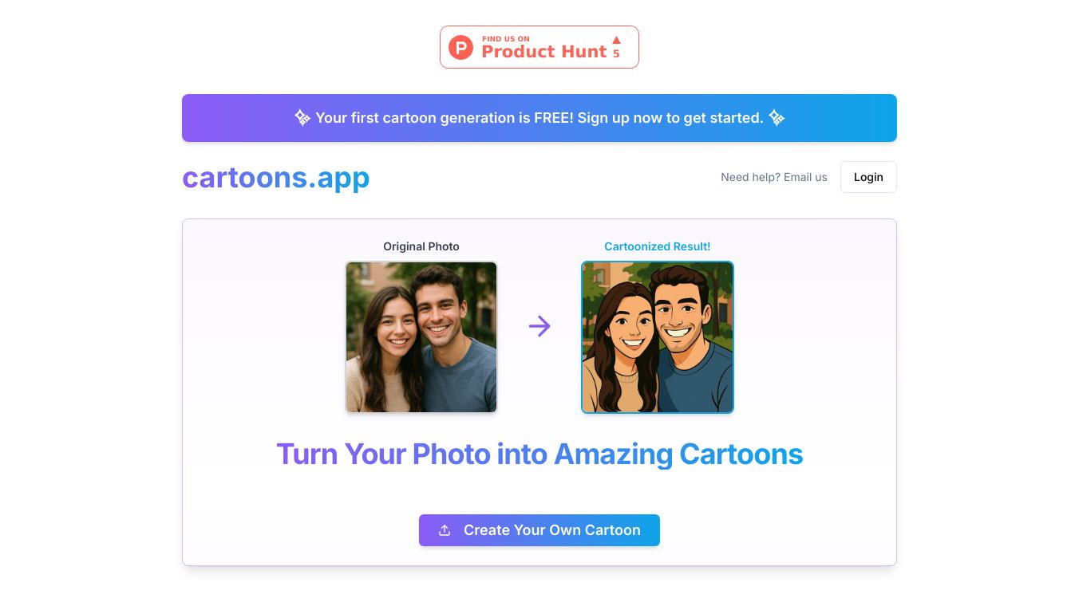Click the "Product Hunt" badge text
Image resolution: width=1079 pixels, height=606 pixels.
coord(543,52)
